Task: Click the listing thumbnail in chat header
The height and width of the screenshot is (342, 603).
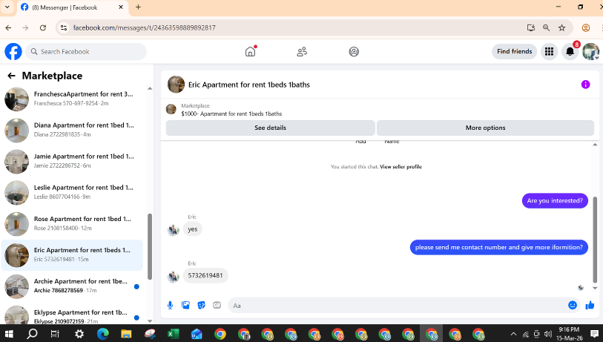Action: click(x=176, y=85)
